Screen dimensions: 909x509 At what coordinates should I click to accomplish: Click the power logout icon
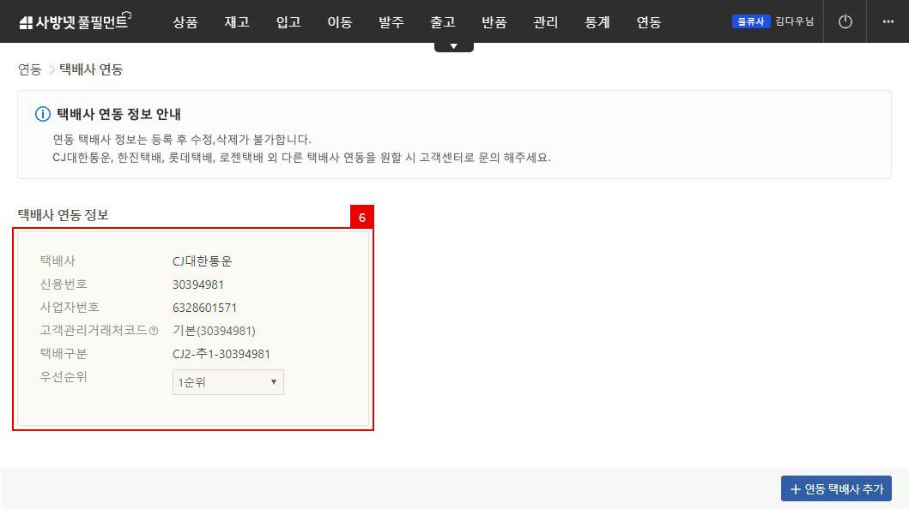pos(845,21)
